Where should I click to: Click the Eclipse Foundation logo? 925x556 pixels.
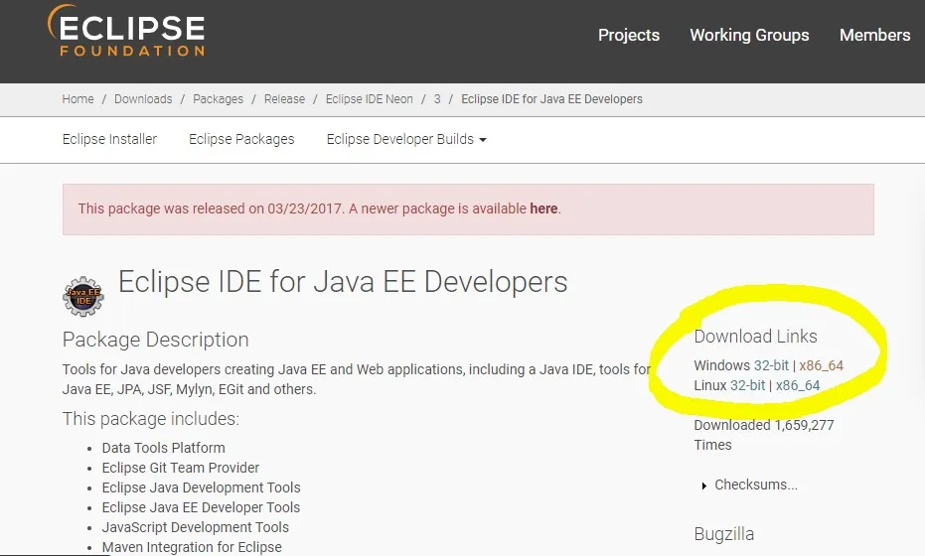point(126,31)
